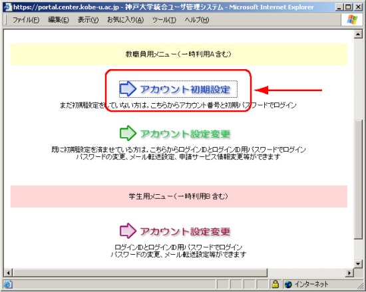Open the お気に入り(A) menu

125,20
